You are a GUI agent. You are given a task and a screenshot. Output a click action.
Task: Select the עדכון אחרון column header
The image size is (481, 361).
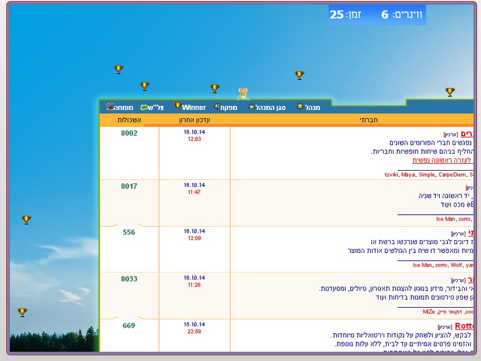point(194,120)
